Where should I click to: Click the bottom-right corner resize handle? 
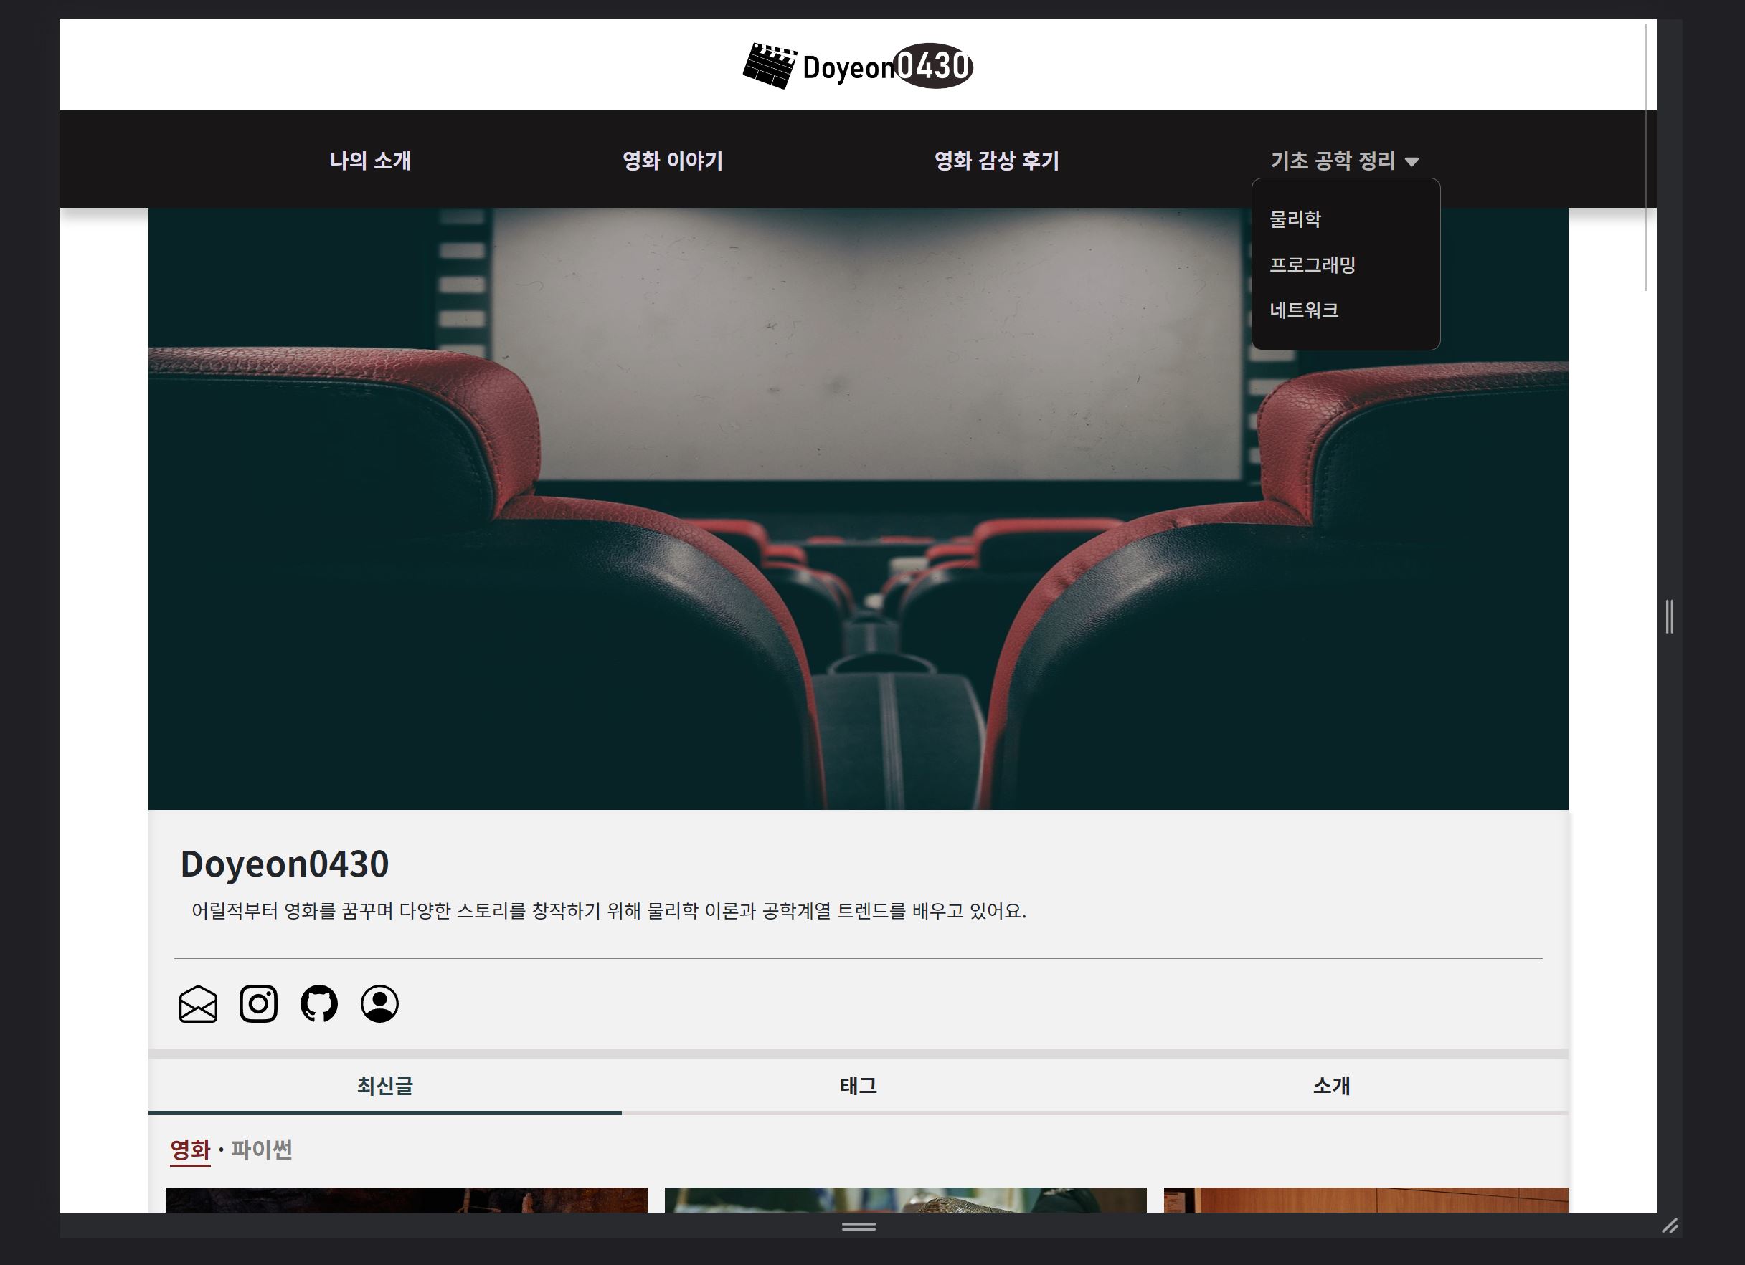point(1669,1226)
